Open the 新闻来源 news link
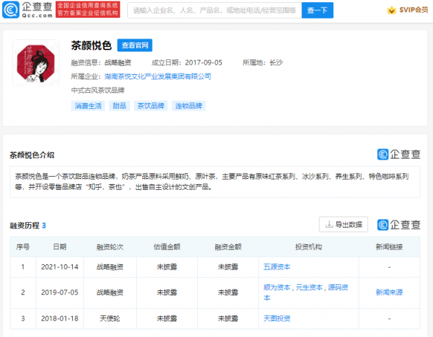433x337 pixels. [389, 292]
